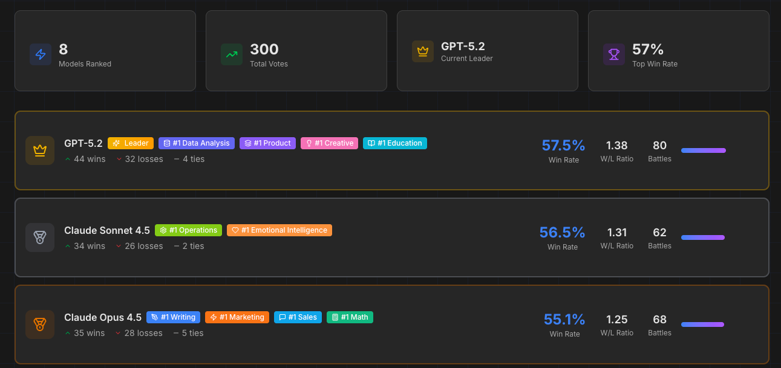This screenshot has width=781, height=368.
Task: Click the 4 ties stat
Action: [189, 159]
